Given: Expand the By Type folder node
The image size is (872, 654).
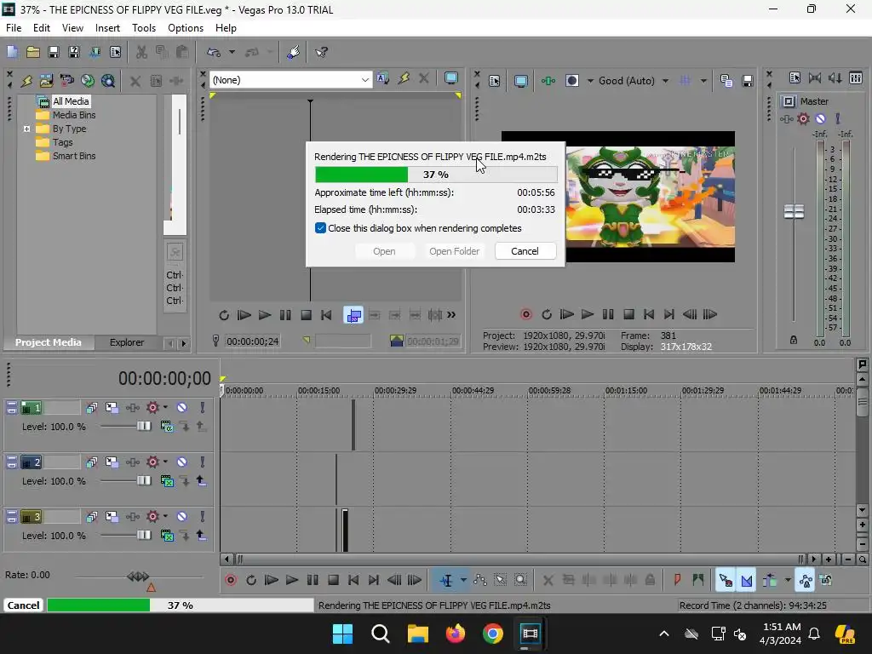Looking at the screenshot, I should tap(26, 129).
